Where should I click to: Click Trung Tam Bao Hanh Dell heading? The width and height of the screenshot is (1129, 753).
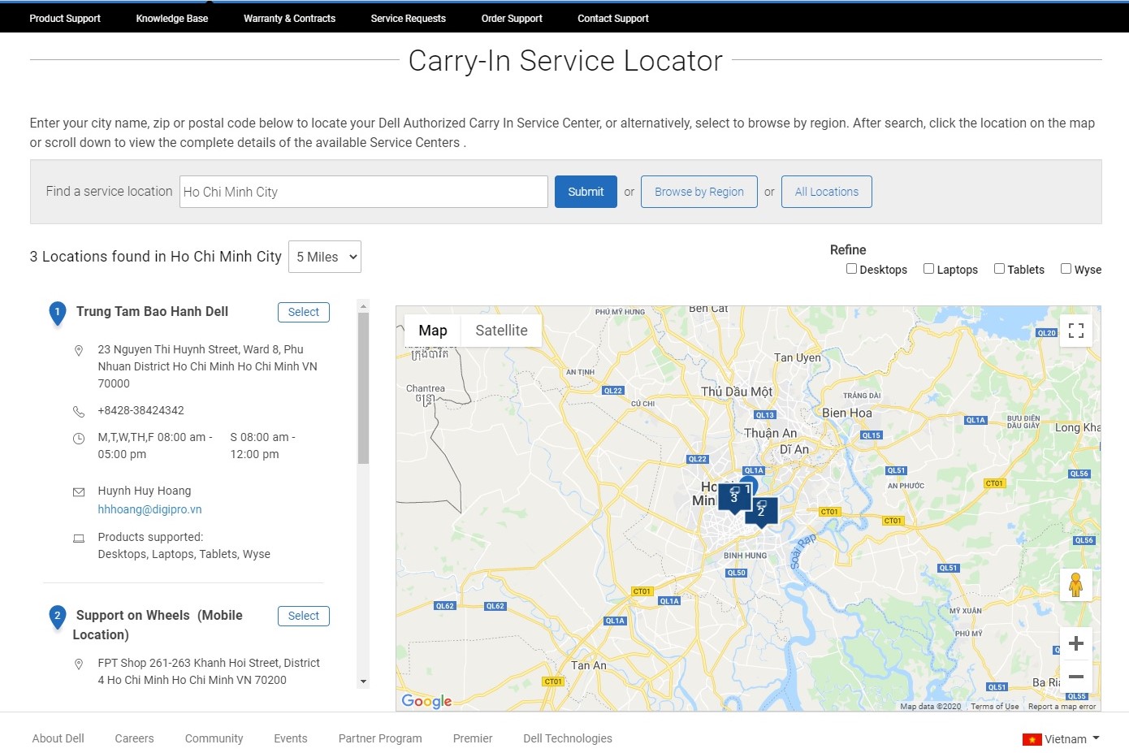pyautogui.click(x=152, y=311)
